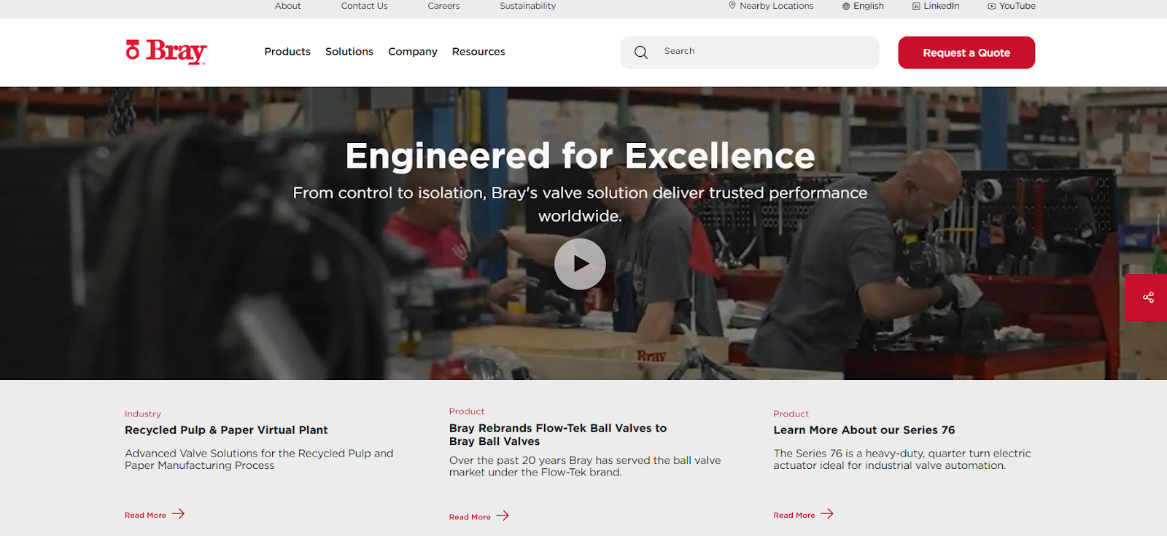This screenshot has width=1167, height=536.
Task: Open the red share button
Action: 1147,298
